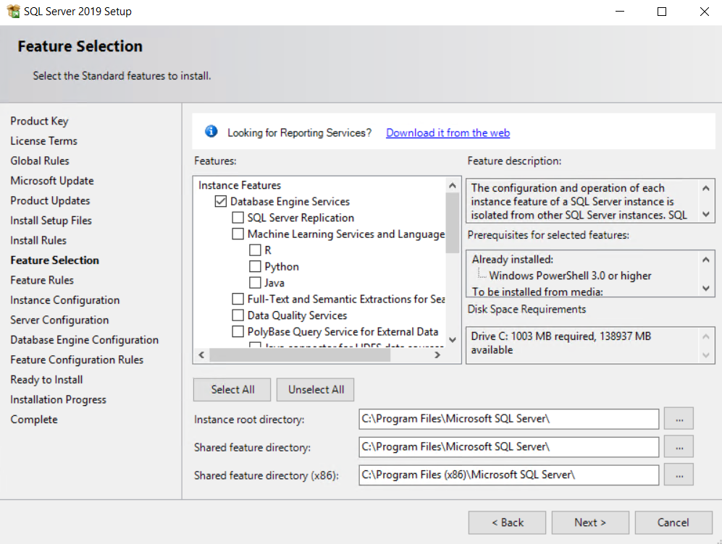The width and height of the screenshot is (722, 544).
Task: Click down arrow in Feature description box
Action: point(706,214)
